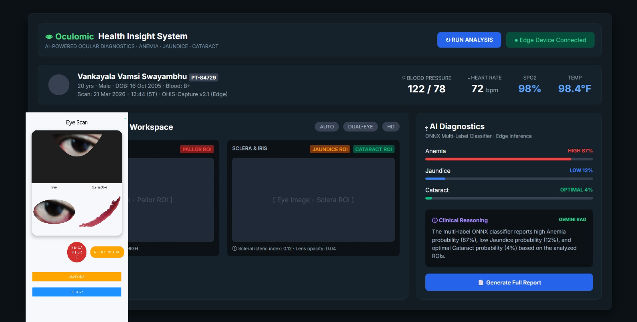Toggle the DUAL-EYE workspace mode

361,127
